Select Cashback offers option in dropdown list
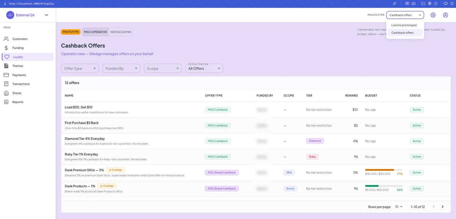 (x=405, y=33)
